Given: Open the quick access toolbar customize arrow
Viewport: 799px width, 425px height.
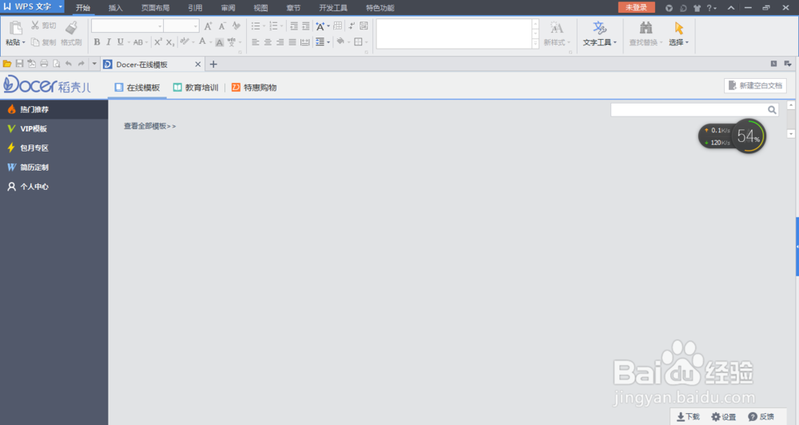Looking at the screenshot, I should pyautogui.click(x=94, y=64).
